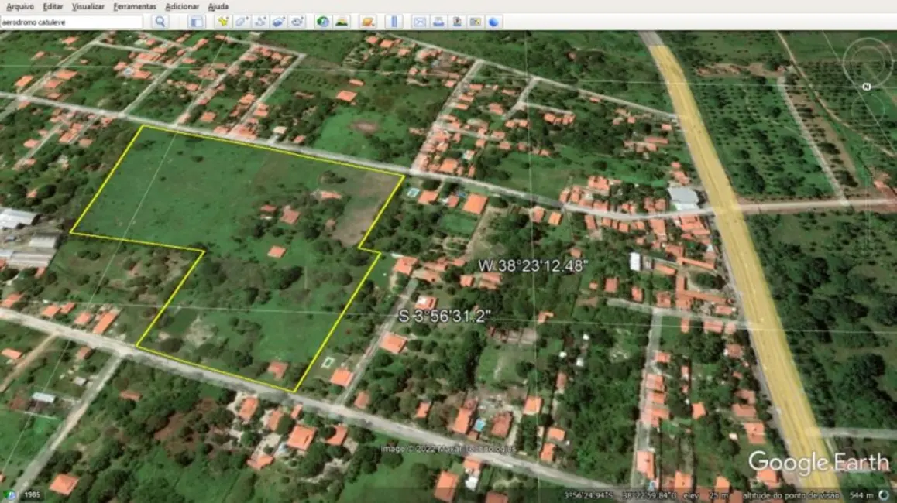This screenshot has height=503, width=897.
Task: Open the Adicionar menu
Action: (182, 6)
